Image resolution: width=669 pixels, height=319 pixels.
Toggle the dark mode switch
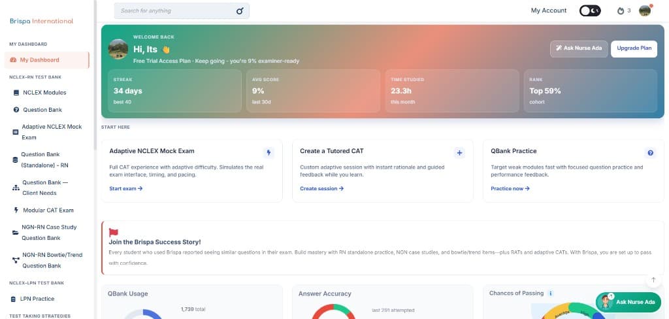(590, 10)
